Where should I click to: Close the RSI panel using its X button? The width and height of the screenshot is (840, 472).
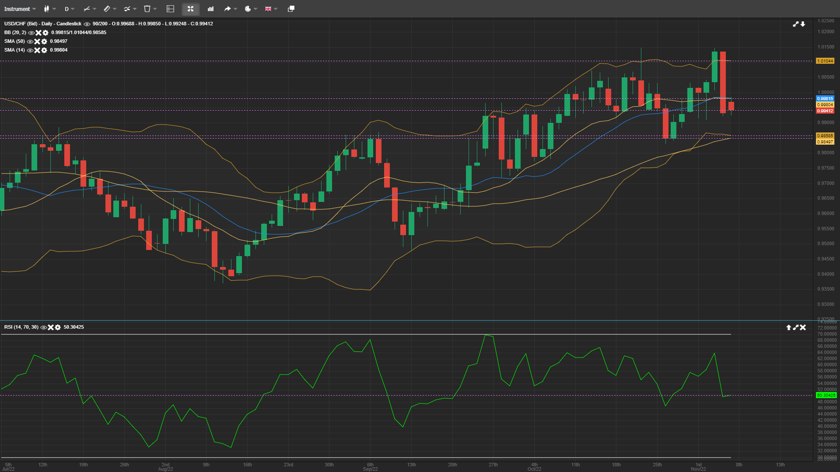(x=804, y=327)
